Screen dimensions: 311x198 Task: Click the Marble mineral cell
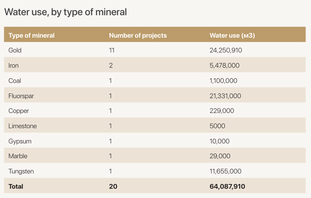(18, 156)
